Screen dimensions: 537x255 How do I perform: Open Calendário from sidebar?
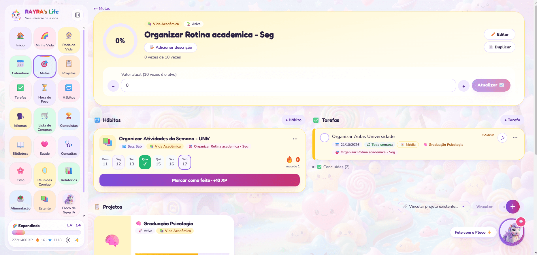[x=20, y=67]
